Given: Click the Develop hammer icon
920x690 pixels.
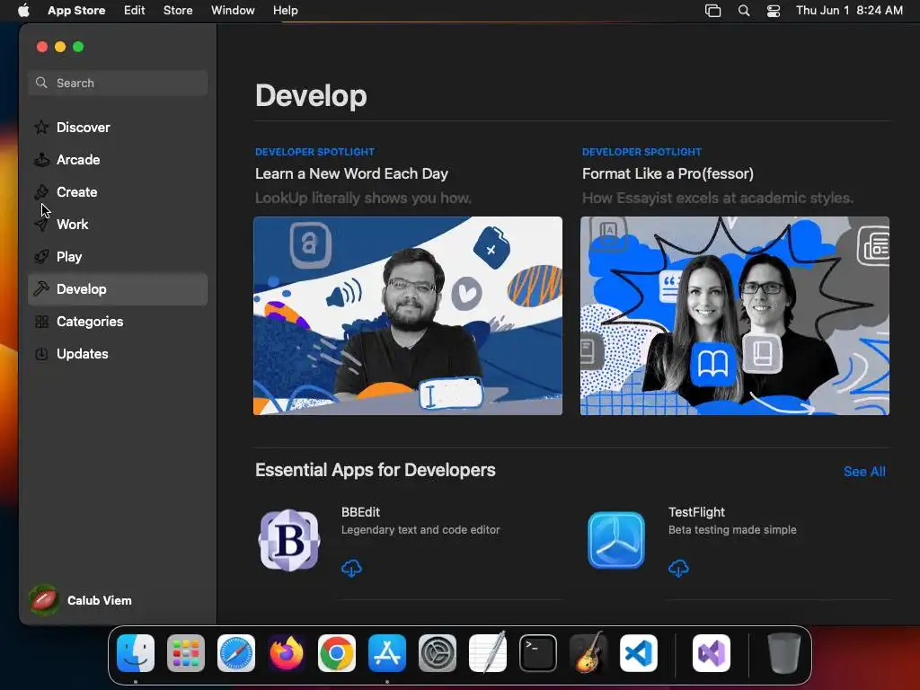Looking at the screenshot, I should pyautogui.click(x=41, y=288).
